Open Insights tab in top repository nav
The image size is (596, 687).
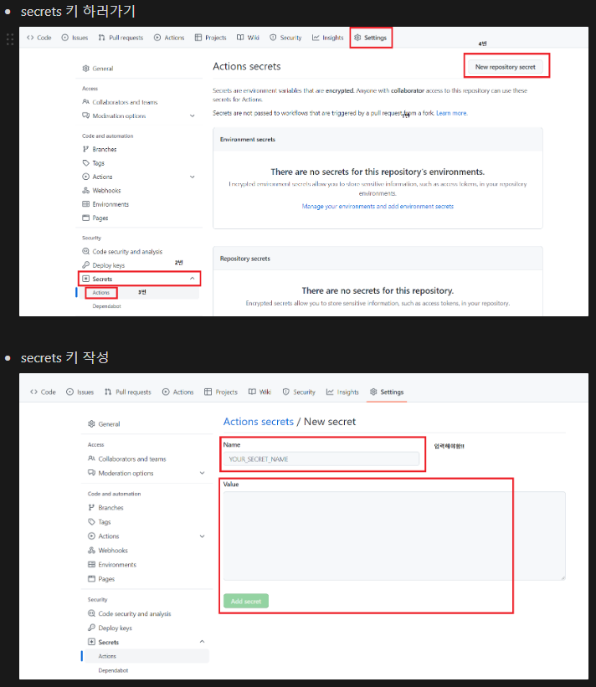click(x=328, y=38)
